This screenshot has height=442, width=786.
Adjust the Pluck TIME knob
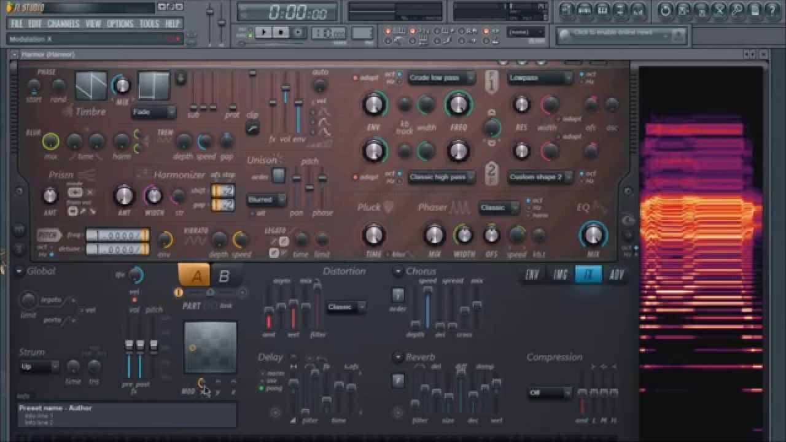(x=373, y=235)
